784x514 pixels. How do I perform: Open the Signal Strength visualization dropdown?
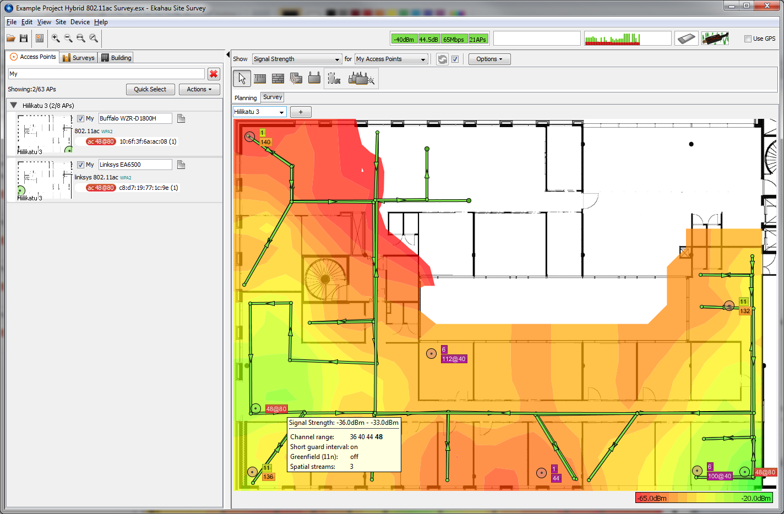click(x=297, y=59)
